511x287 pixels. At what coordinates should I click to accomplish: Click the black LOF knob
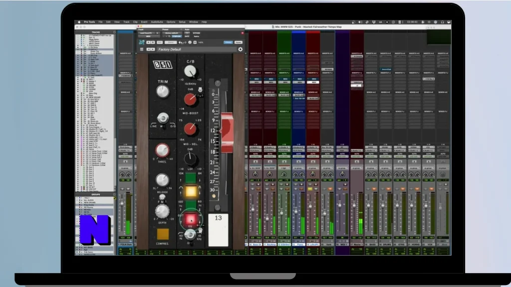pos(190,159)
